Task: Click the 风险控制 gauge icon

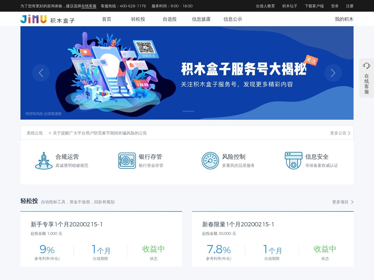Action: coord(210,160)
